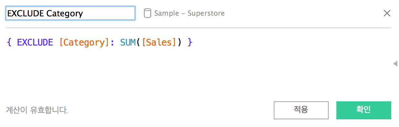Click the 확인 button
The image size is (399, 127).
tap(363, 110)
